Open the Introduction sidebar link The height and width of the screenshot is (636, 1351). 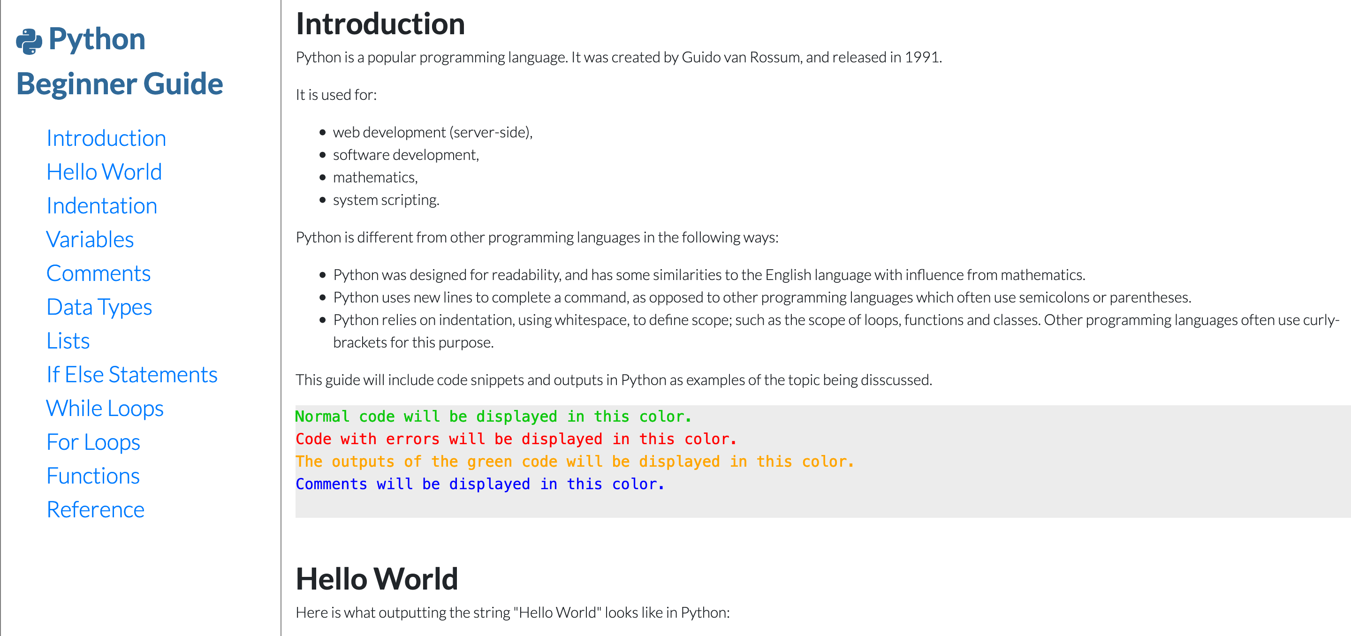coord(106,138)
